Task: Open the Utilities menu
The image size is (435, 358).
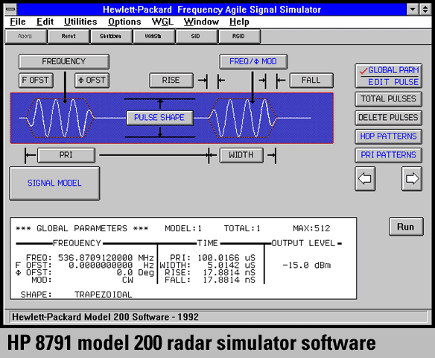Action: 80,22
